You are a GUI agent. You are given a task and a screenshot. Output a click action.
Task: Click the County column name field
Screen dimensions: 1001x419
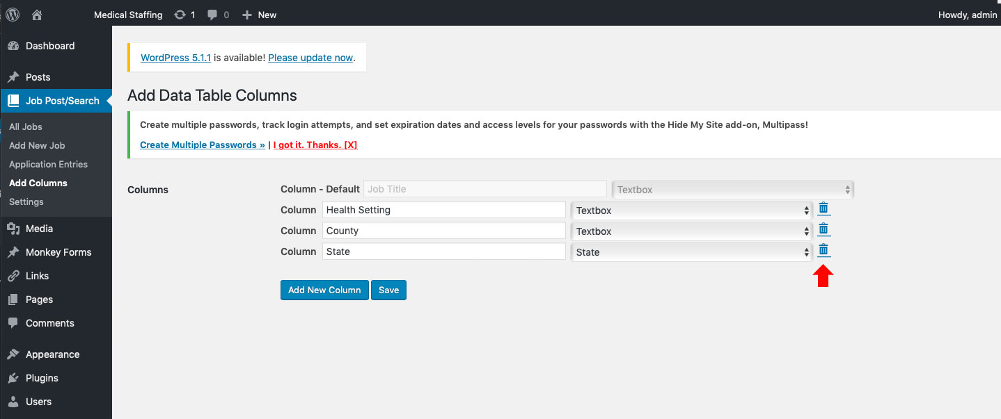click(444, 231)
